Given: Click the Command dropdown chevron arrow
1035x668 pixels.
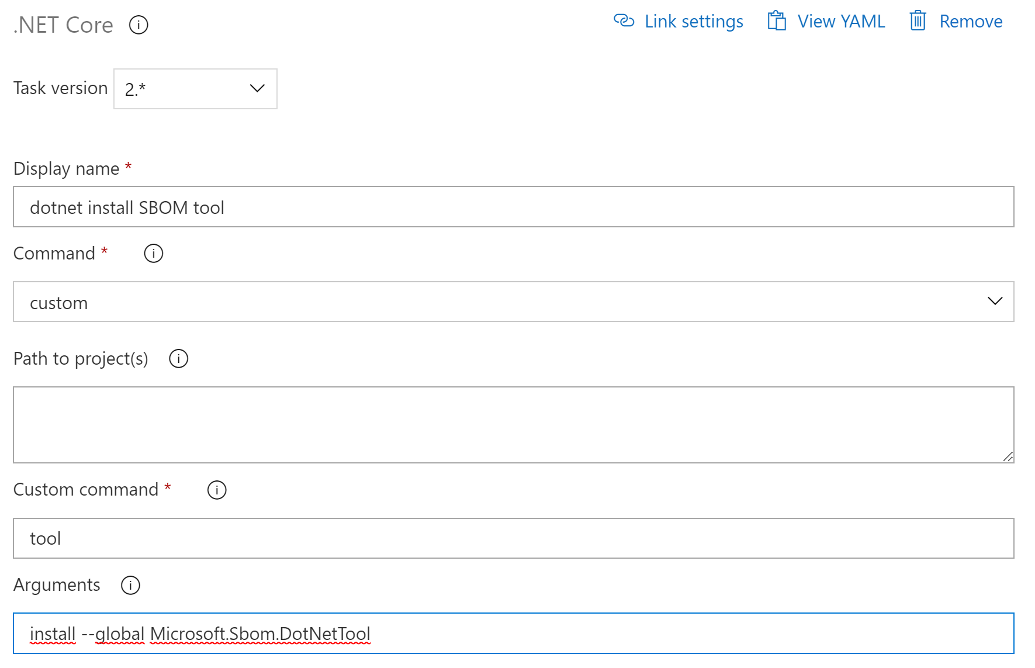Looking at the screenshot, I should [995, 301].
